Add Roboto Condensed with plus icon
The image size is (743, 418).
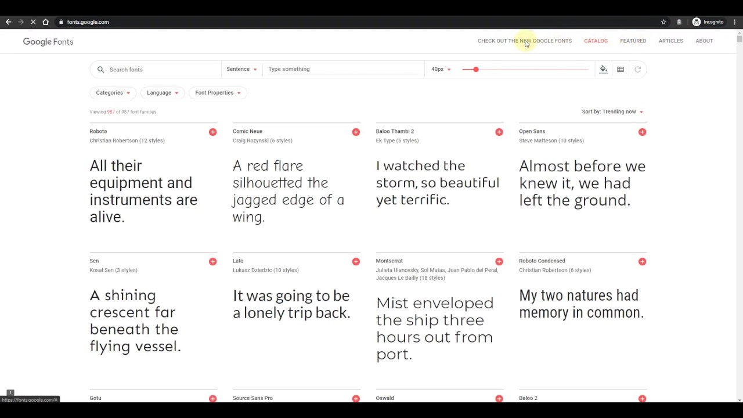click(642, 261)
